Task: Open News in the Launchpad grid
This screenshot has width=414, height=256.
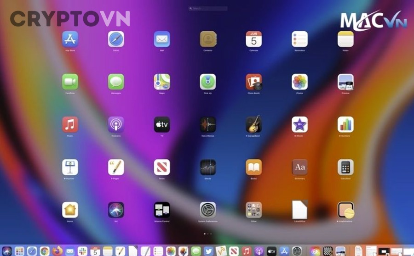Action: tap(162, 167)
